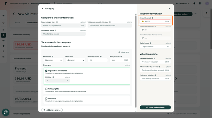Click link icon in Total shares acquired field
212x118 pixels.
coord(143,30)
